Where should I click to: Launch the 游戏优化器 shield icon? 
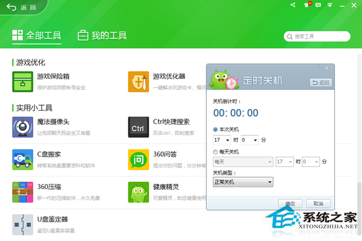click(x=139, y=82)
